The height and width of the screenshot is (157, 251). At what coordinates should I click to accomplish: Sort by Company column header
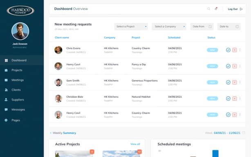tap(110, 38)
